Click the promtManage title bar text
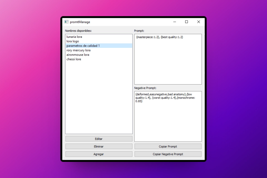The width and height of the screenshot is (267, 178). coord(80,22)
